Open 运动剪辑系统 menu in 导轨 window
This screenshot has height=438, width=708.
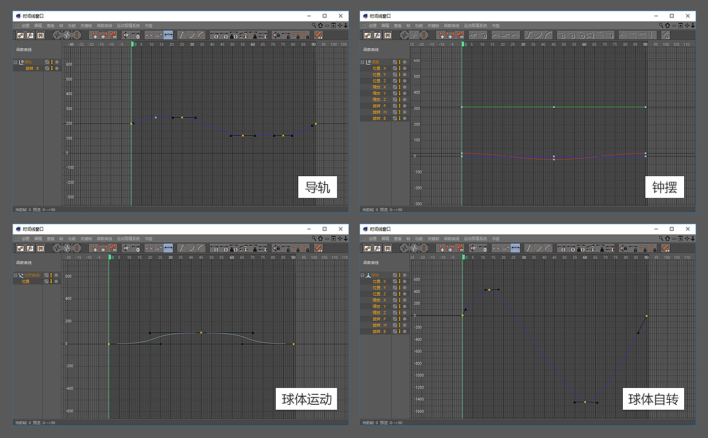pyautogui.click(x=128, y=26)
